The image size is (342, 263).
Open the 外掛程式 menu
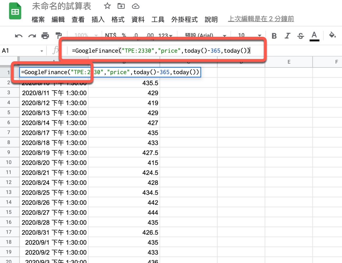[x=184, y=19]
